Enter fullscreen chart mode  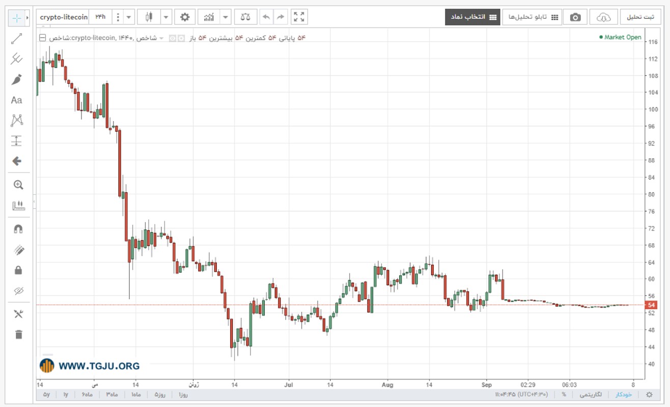coord(299,17)
